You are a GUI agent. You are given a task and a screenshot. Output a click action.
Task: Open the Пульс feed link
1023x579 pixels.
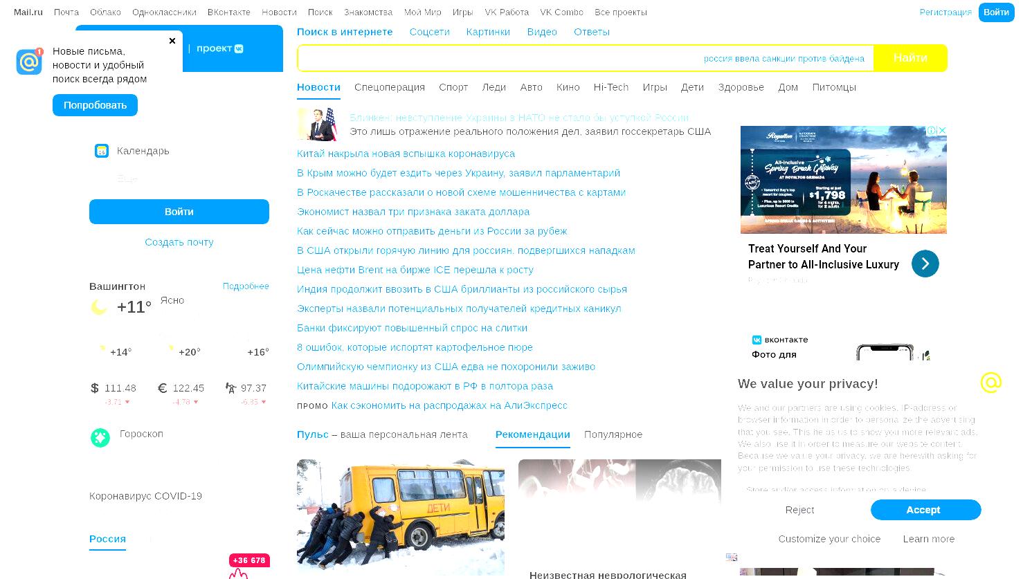pyautogui.click(x=313, y=434)
